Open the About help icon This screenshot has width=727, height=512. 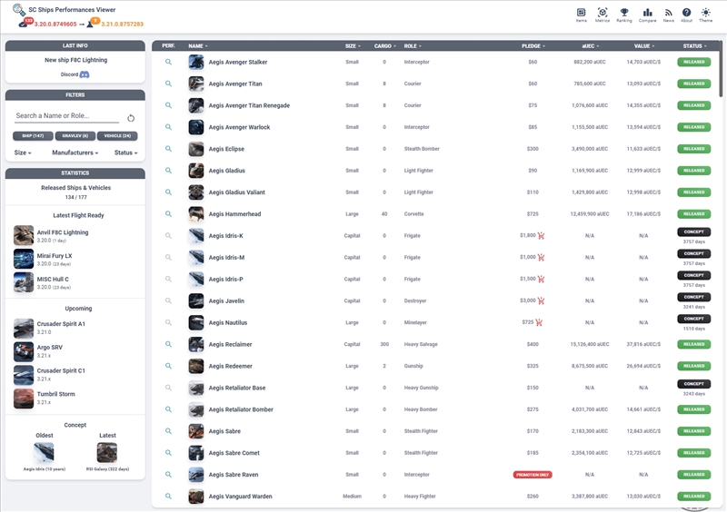[x=687, y=13]
